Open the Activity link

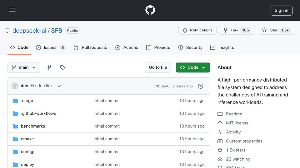[x=233, y=132]
